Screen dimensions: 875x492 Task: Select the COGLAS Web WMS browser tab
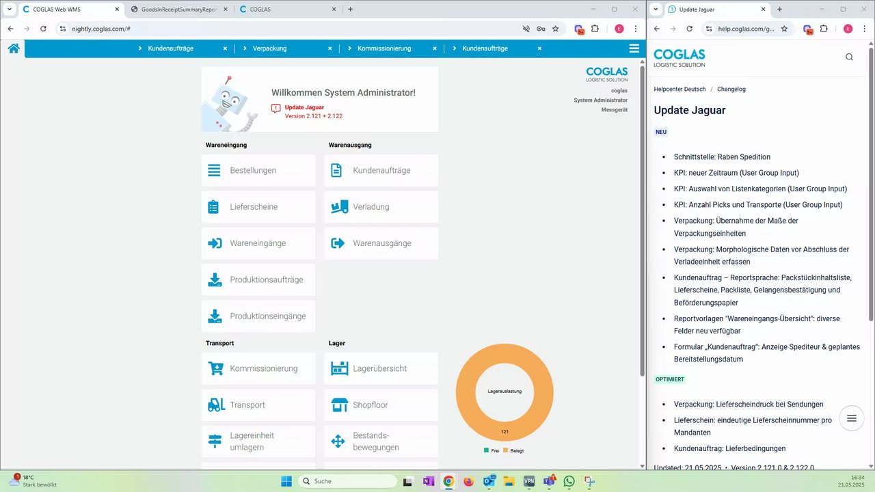click(x=70, y=9)
